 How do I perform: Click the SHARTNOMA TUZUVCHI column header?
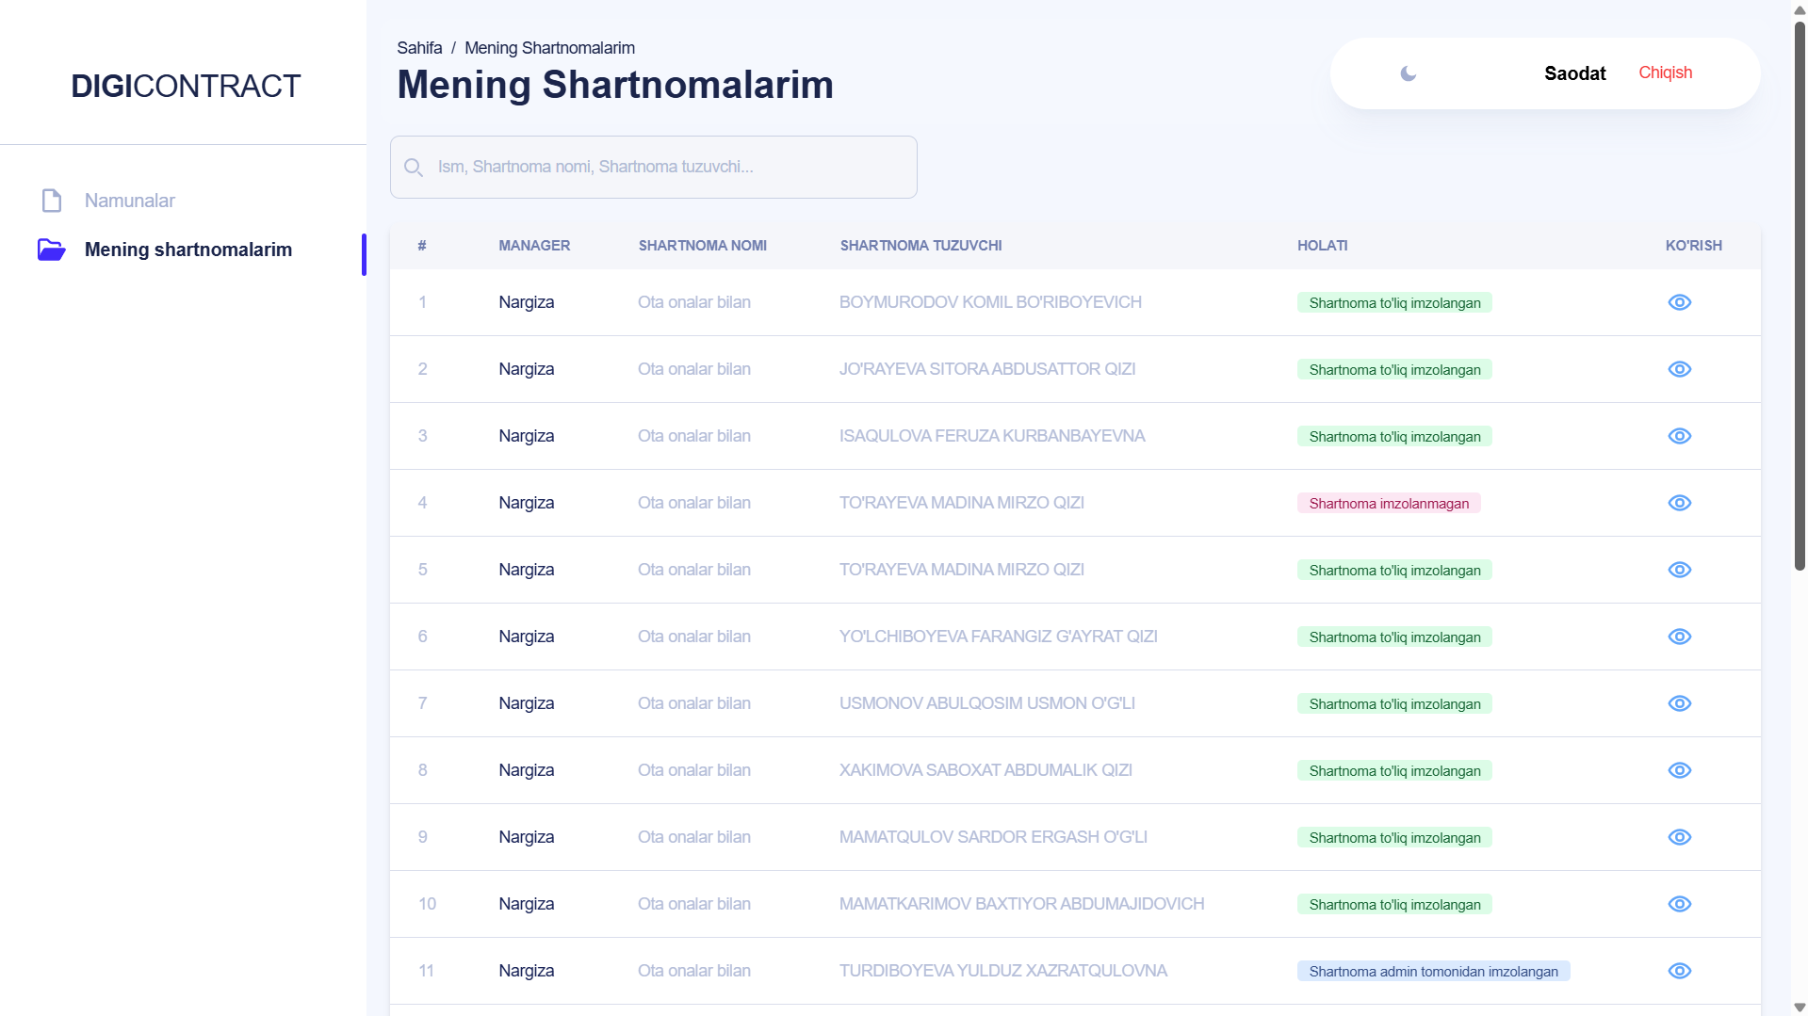pyautogui.click(x=920, y=246)
